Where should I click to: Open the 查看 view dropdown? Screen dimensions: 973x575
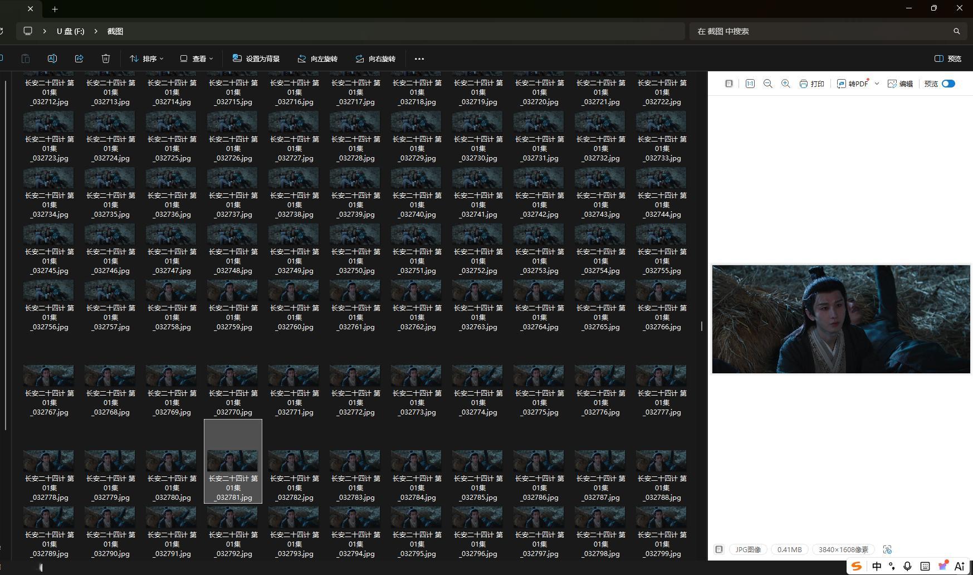pos(197,59)
